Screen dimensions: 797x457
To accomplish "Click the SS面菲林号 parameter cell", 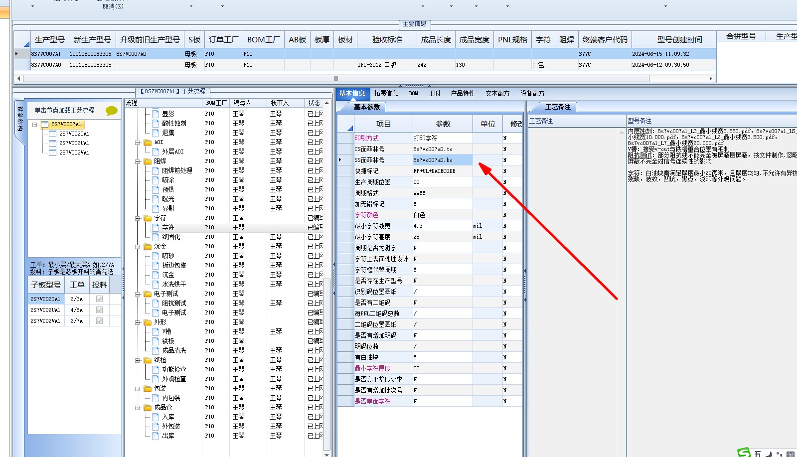I will tap(443, 160).
